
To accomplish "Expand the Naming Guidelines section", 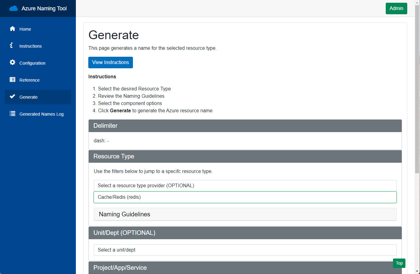I will [x=245, y=214].
